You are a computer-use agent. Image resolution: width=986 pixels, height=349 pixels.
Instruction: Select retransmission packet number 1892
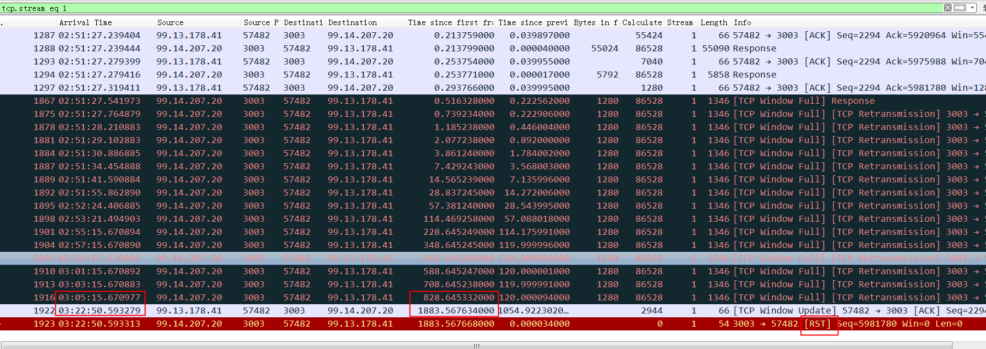pos(493,193)
